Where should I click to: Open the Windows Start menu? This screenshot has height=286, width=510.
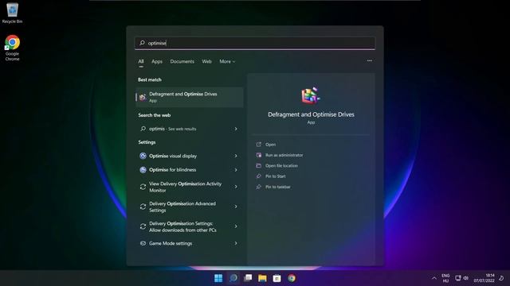(218, 278)
